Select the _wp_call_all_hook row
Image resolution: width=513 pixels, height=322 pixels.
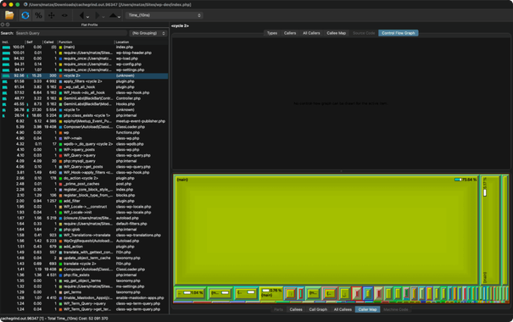(x=84, y=87)
